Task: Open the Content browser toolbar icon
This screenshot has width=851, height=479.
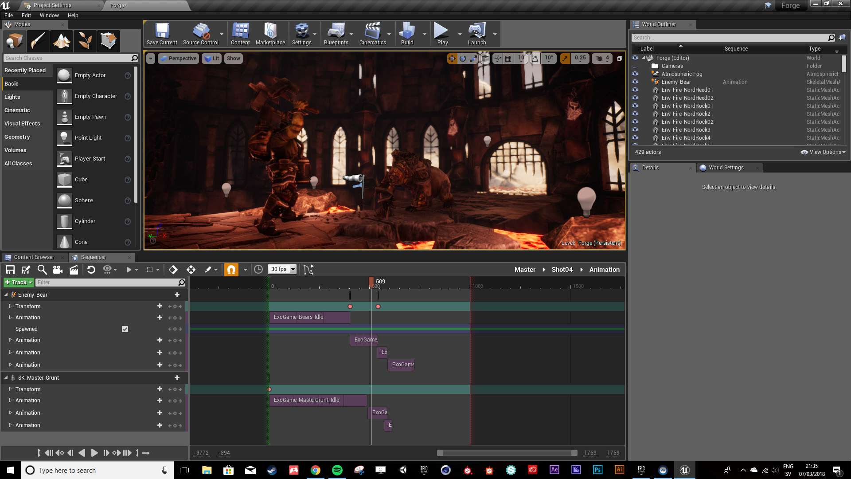Action: point(240,34)
